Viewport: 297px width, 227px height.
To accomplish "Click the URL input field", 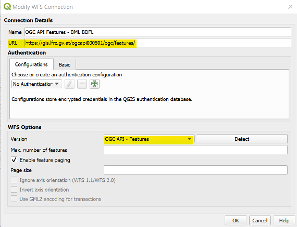I will [x=157, y=43].
